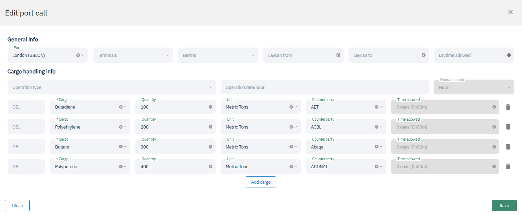Show the Laytime allowed info tooltip
This screenshot has height=215, width=522.
coord(509,55)
